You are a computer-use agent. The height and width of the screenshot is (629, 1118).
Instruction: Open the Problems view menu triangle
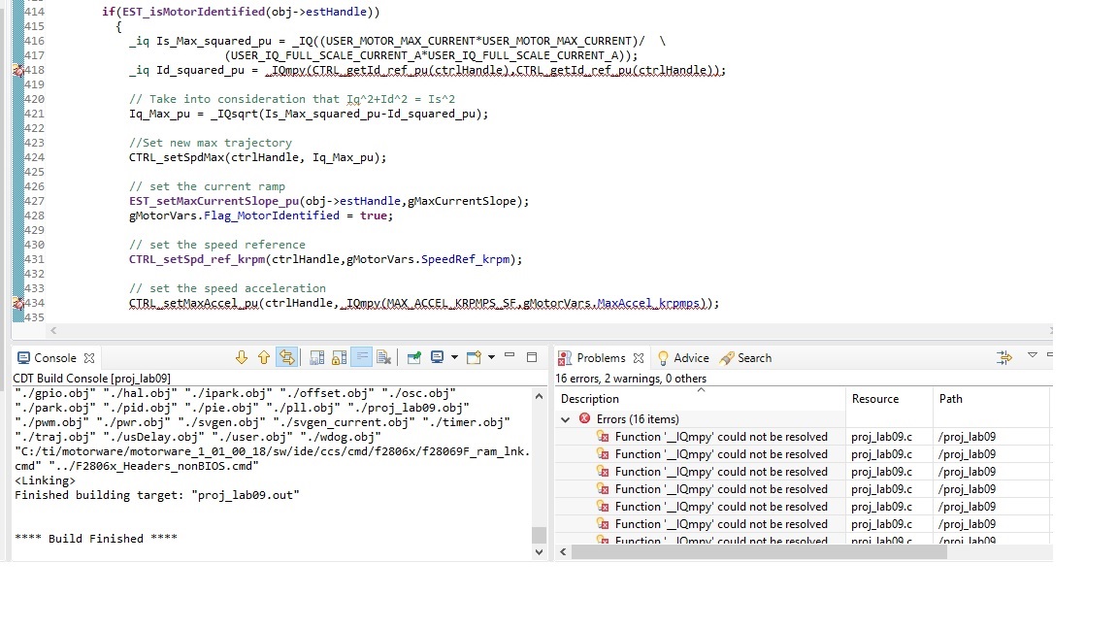click(x=1032, y=355)
